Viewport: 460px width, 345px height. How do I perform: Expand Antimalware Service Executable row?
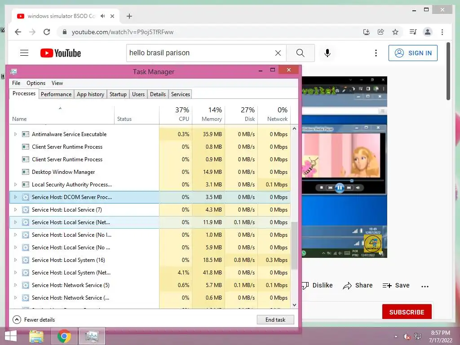tap(15, 134)
